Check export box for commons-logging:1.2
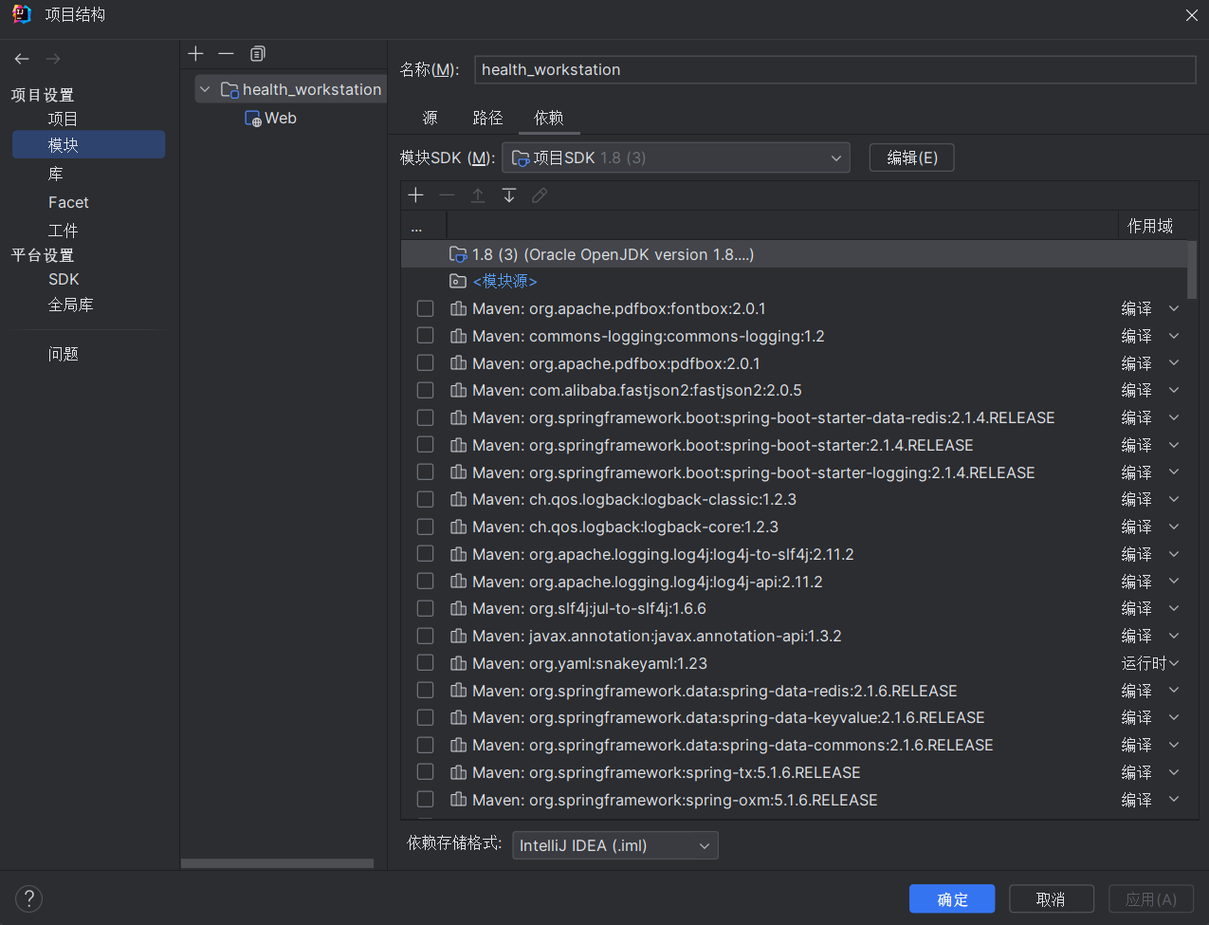The height and width of the screenshot is (925, 1209). coord(426,336)
